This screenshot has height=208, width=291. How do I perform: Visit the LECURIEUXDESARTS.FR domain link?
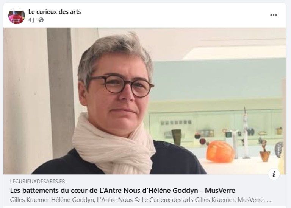tap(38, 181)
